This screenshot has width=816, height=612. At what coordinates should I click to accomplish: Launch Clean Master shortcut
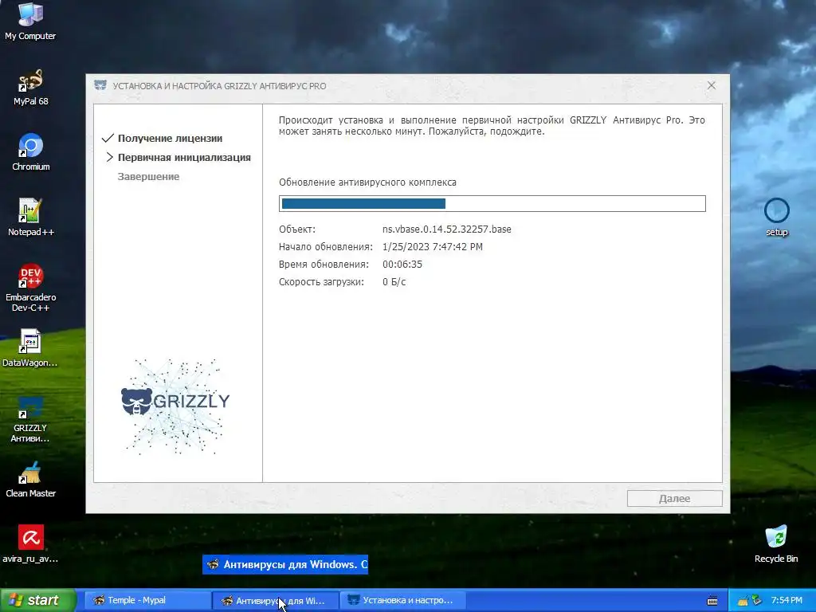click(x=30, y=479)
